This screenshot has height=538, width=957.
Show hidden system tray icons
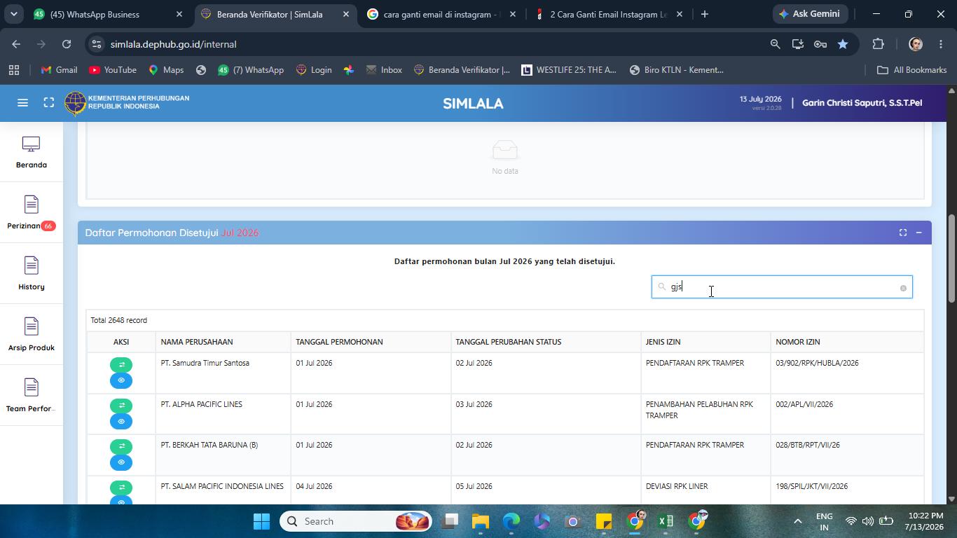797,521
